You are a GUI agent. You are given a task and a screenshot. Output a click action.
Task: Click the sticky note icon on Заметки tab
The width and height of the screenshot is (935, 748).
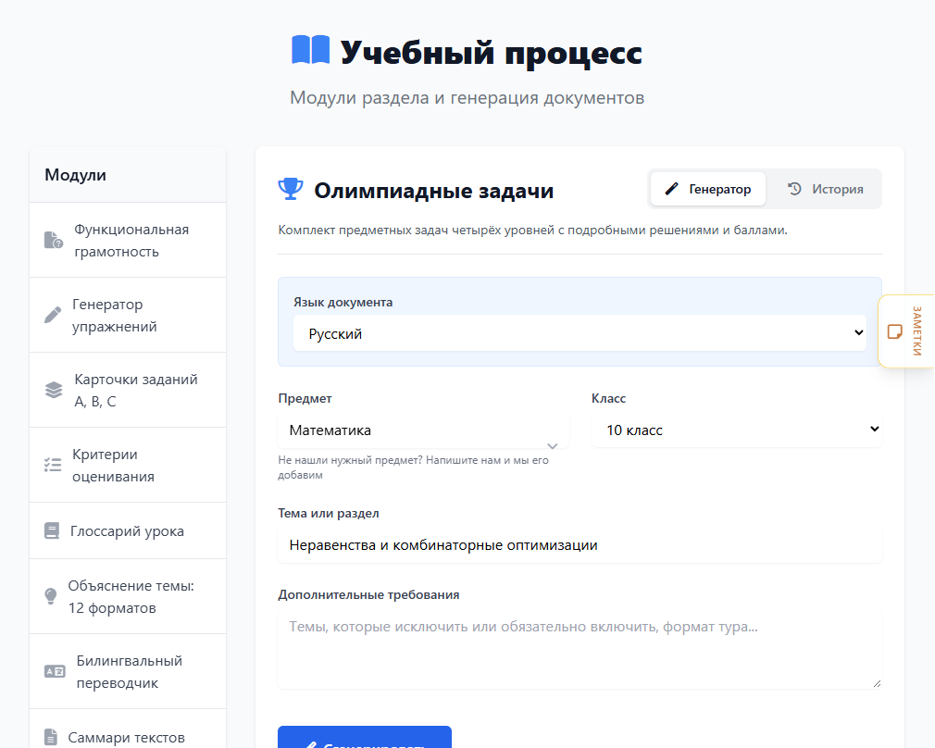pos(894,331)
